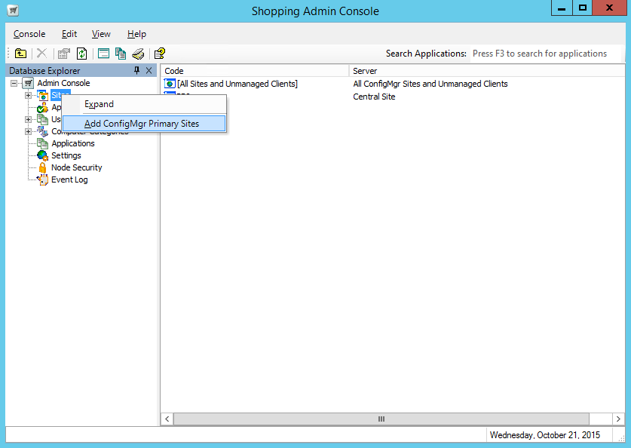Close the Database Explorer panel
631x448 pixels.
pyautogui.click(x=149, y=70)
